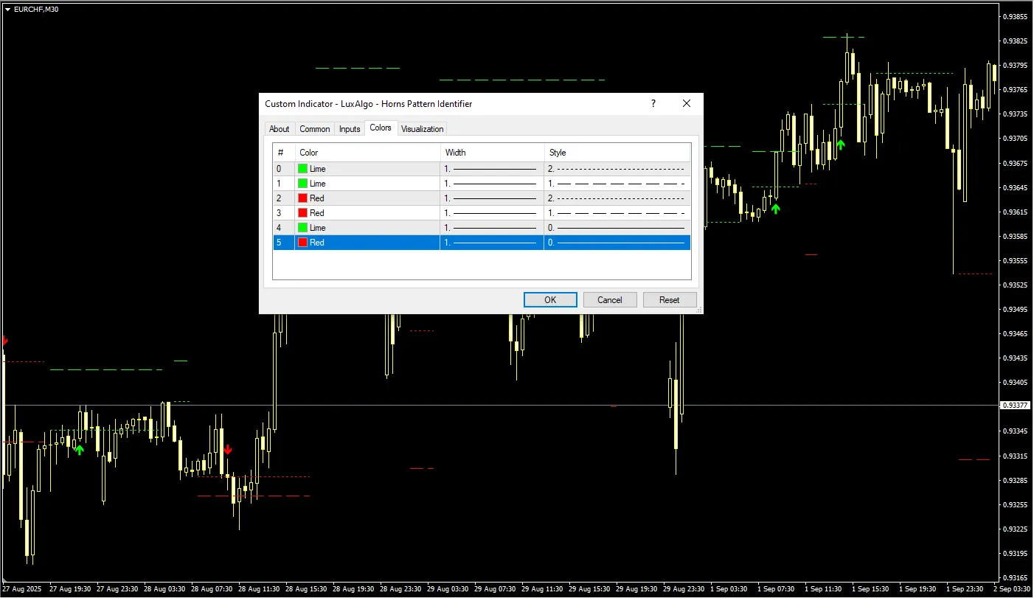
Task: Open the EURCHF,M30 chart menu triangle
Action: tap(7, 8)
